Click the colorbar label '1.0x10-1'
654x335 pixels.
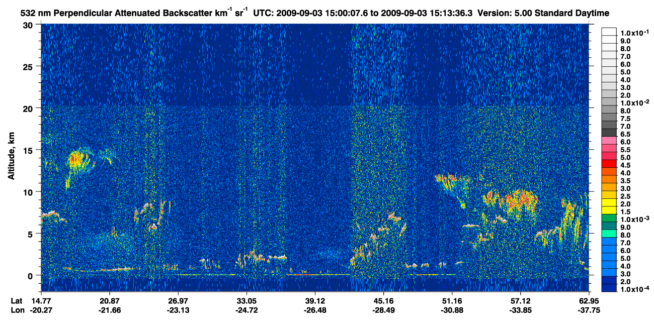pos(634,33)
